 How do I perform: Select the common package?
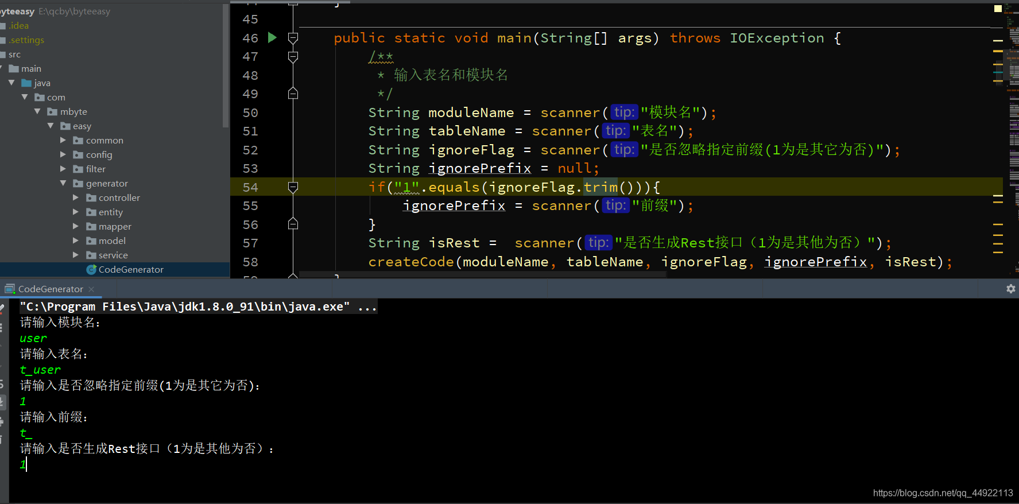[x=104, y=140]
